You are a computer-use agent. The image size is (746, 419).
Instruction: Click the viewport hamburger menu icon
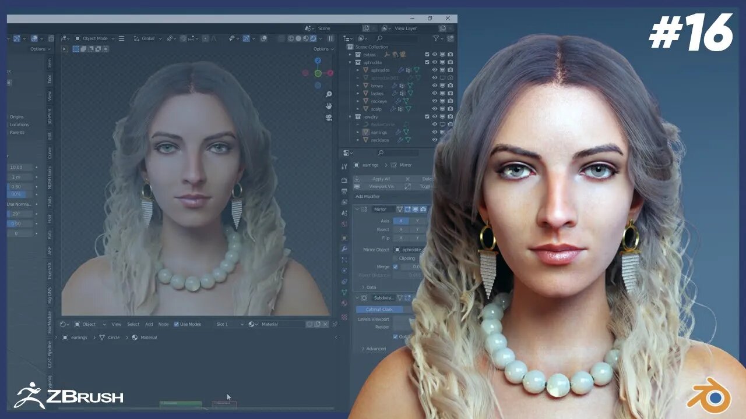coord(121,38)
